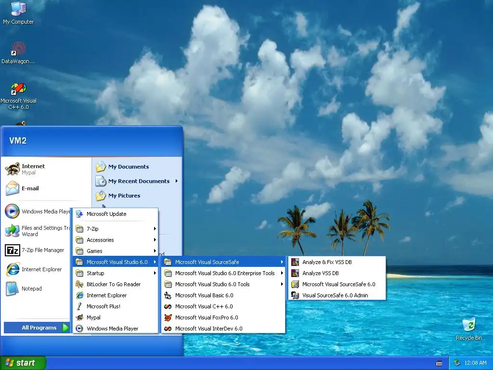Open the My Documents link

pos(129,167)
